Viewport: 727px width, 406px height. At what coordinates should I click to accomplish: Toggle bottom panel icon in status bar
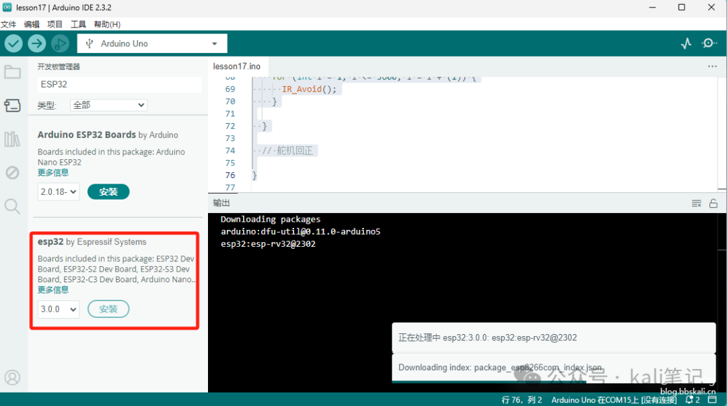coord(713,399)
